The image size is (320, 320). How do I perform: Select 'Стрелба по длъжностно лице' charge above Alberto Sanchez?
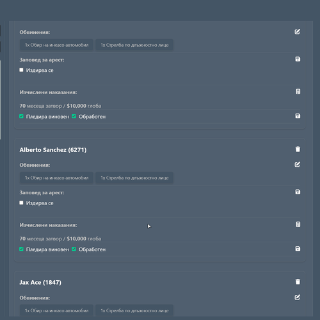(x=134, y=45)
